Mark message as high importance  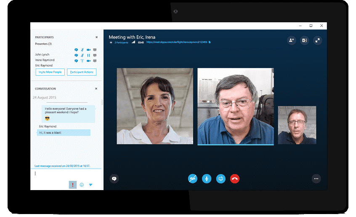click(x=73, y=185)
